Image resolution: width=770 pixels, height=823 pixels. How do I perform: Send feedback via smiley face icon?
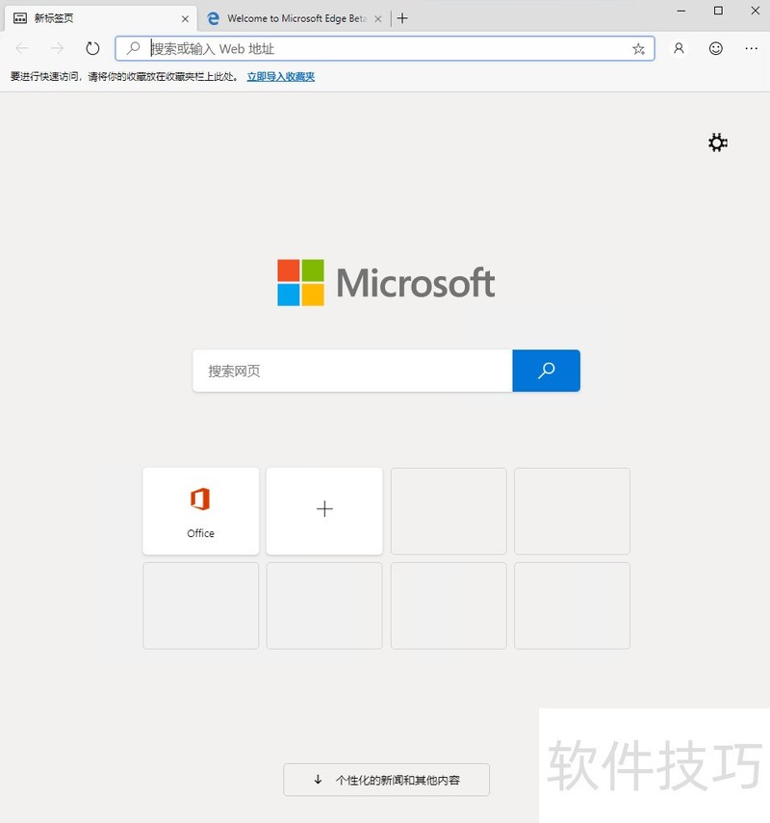click(715, 48)
